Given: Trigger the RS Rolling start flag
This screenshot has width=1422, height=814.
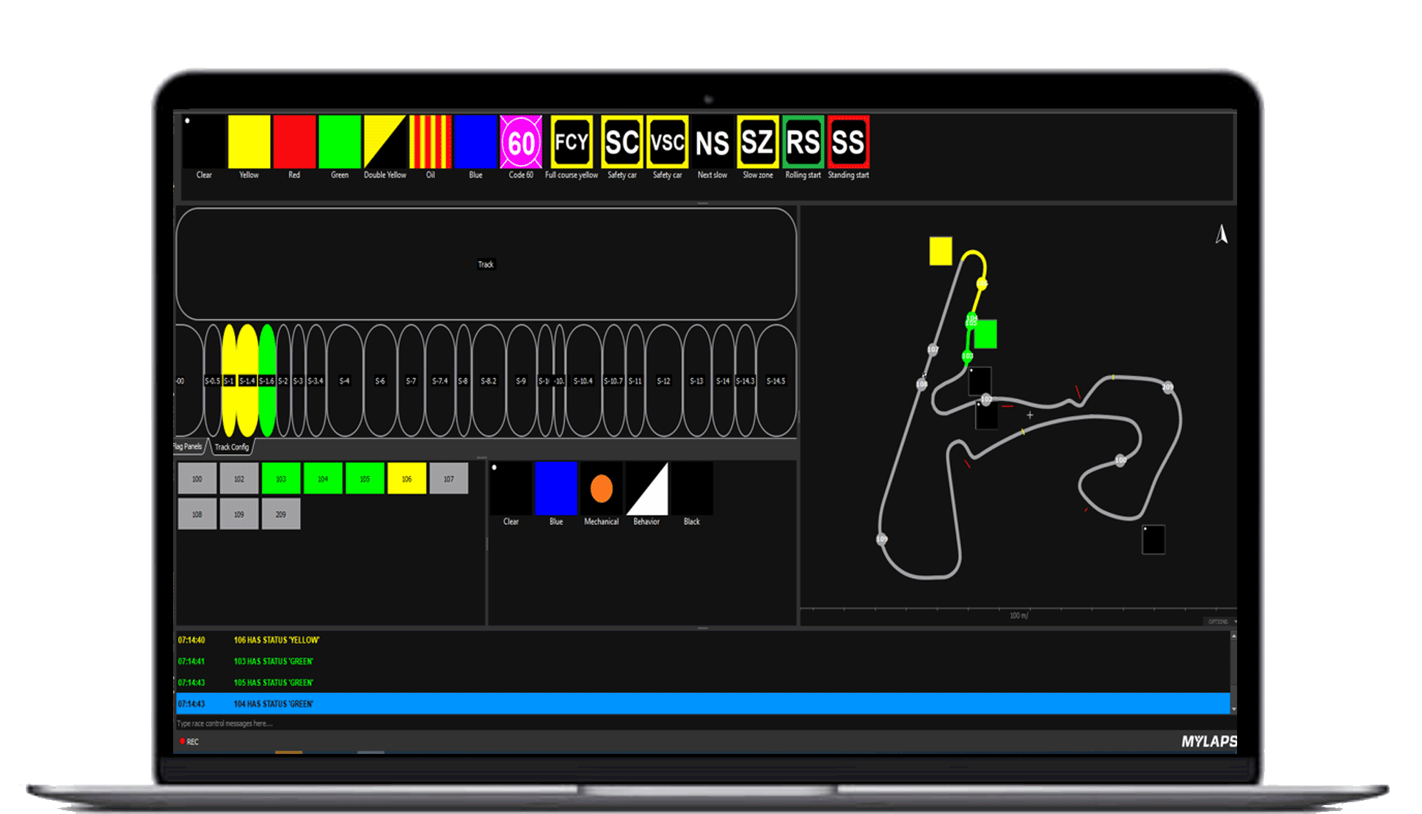Looking at the screenshot, I should pyautogui.click(x=803, y=142).
